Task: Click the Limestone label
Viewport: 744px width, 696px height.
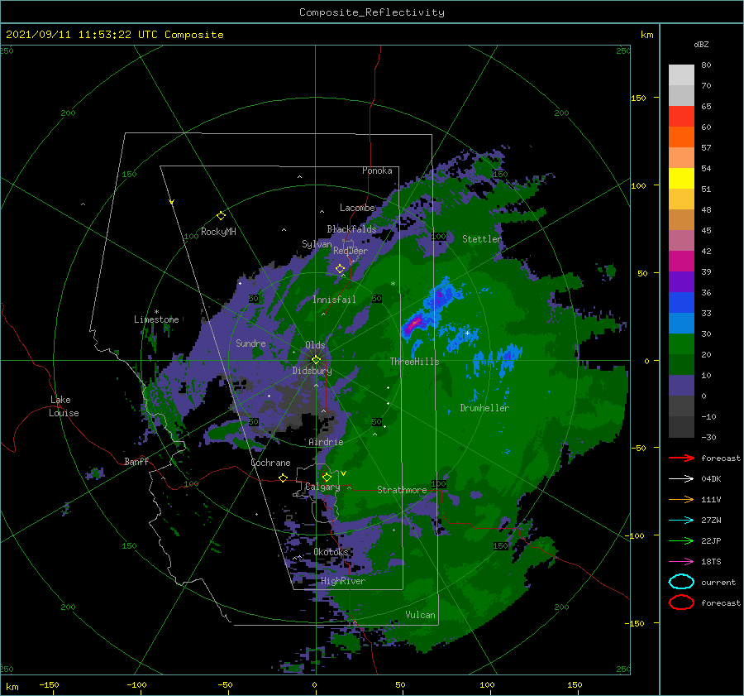Action: tap(156, 319)
